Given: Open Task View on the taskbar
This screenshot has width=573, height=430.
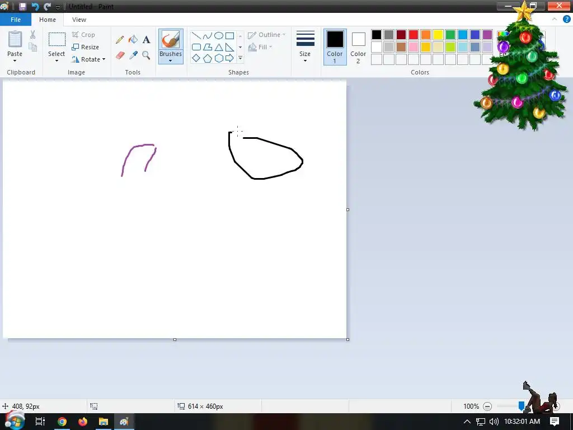Looking at the screenshot, I should click(40, 422).
